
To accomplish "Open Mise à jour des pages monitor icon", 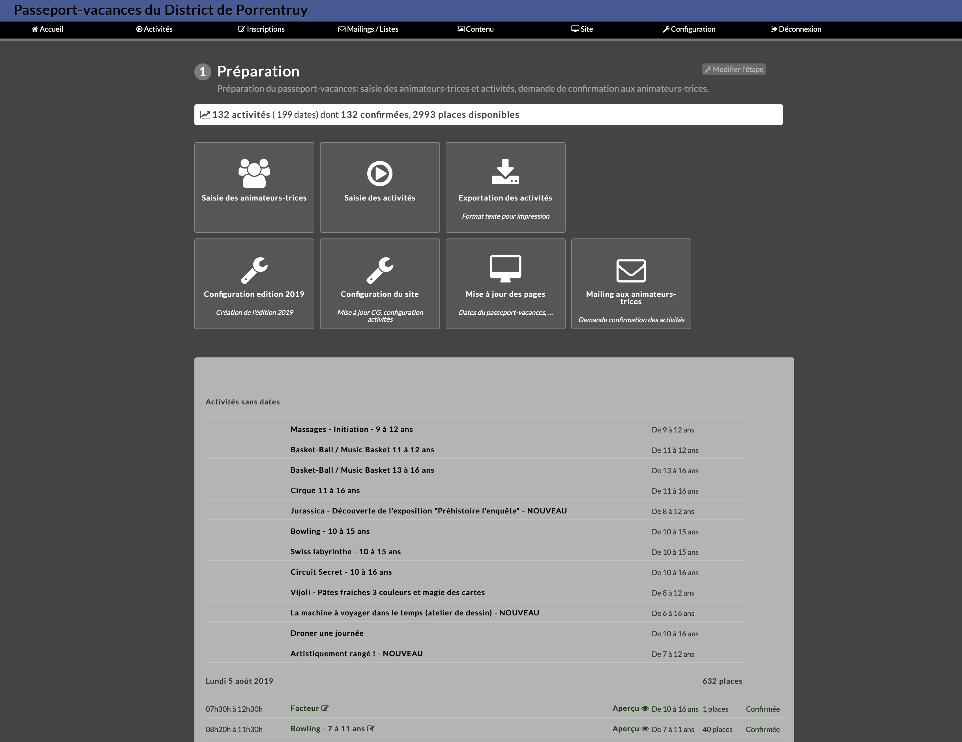I will point(505,268).
